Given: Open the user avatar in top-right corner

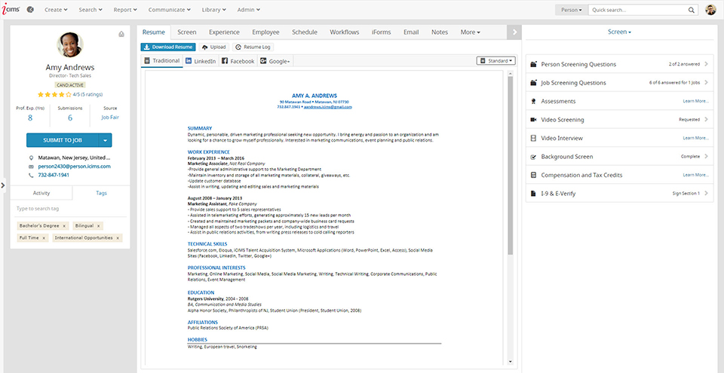Looking at the screenshot, I should tap(710, 10).
